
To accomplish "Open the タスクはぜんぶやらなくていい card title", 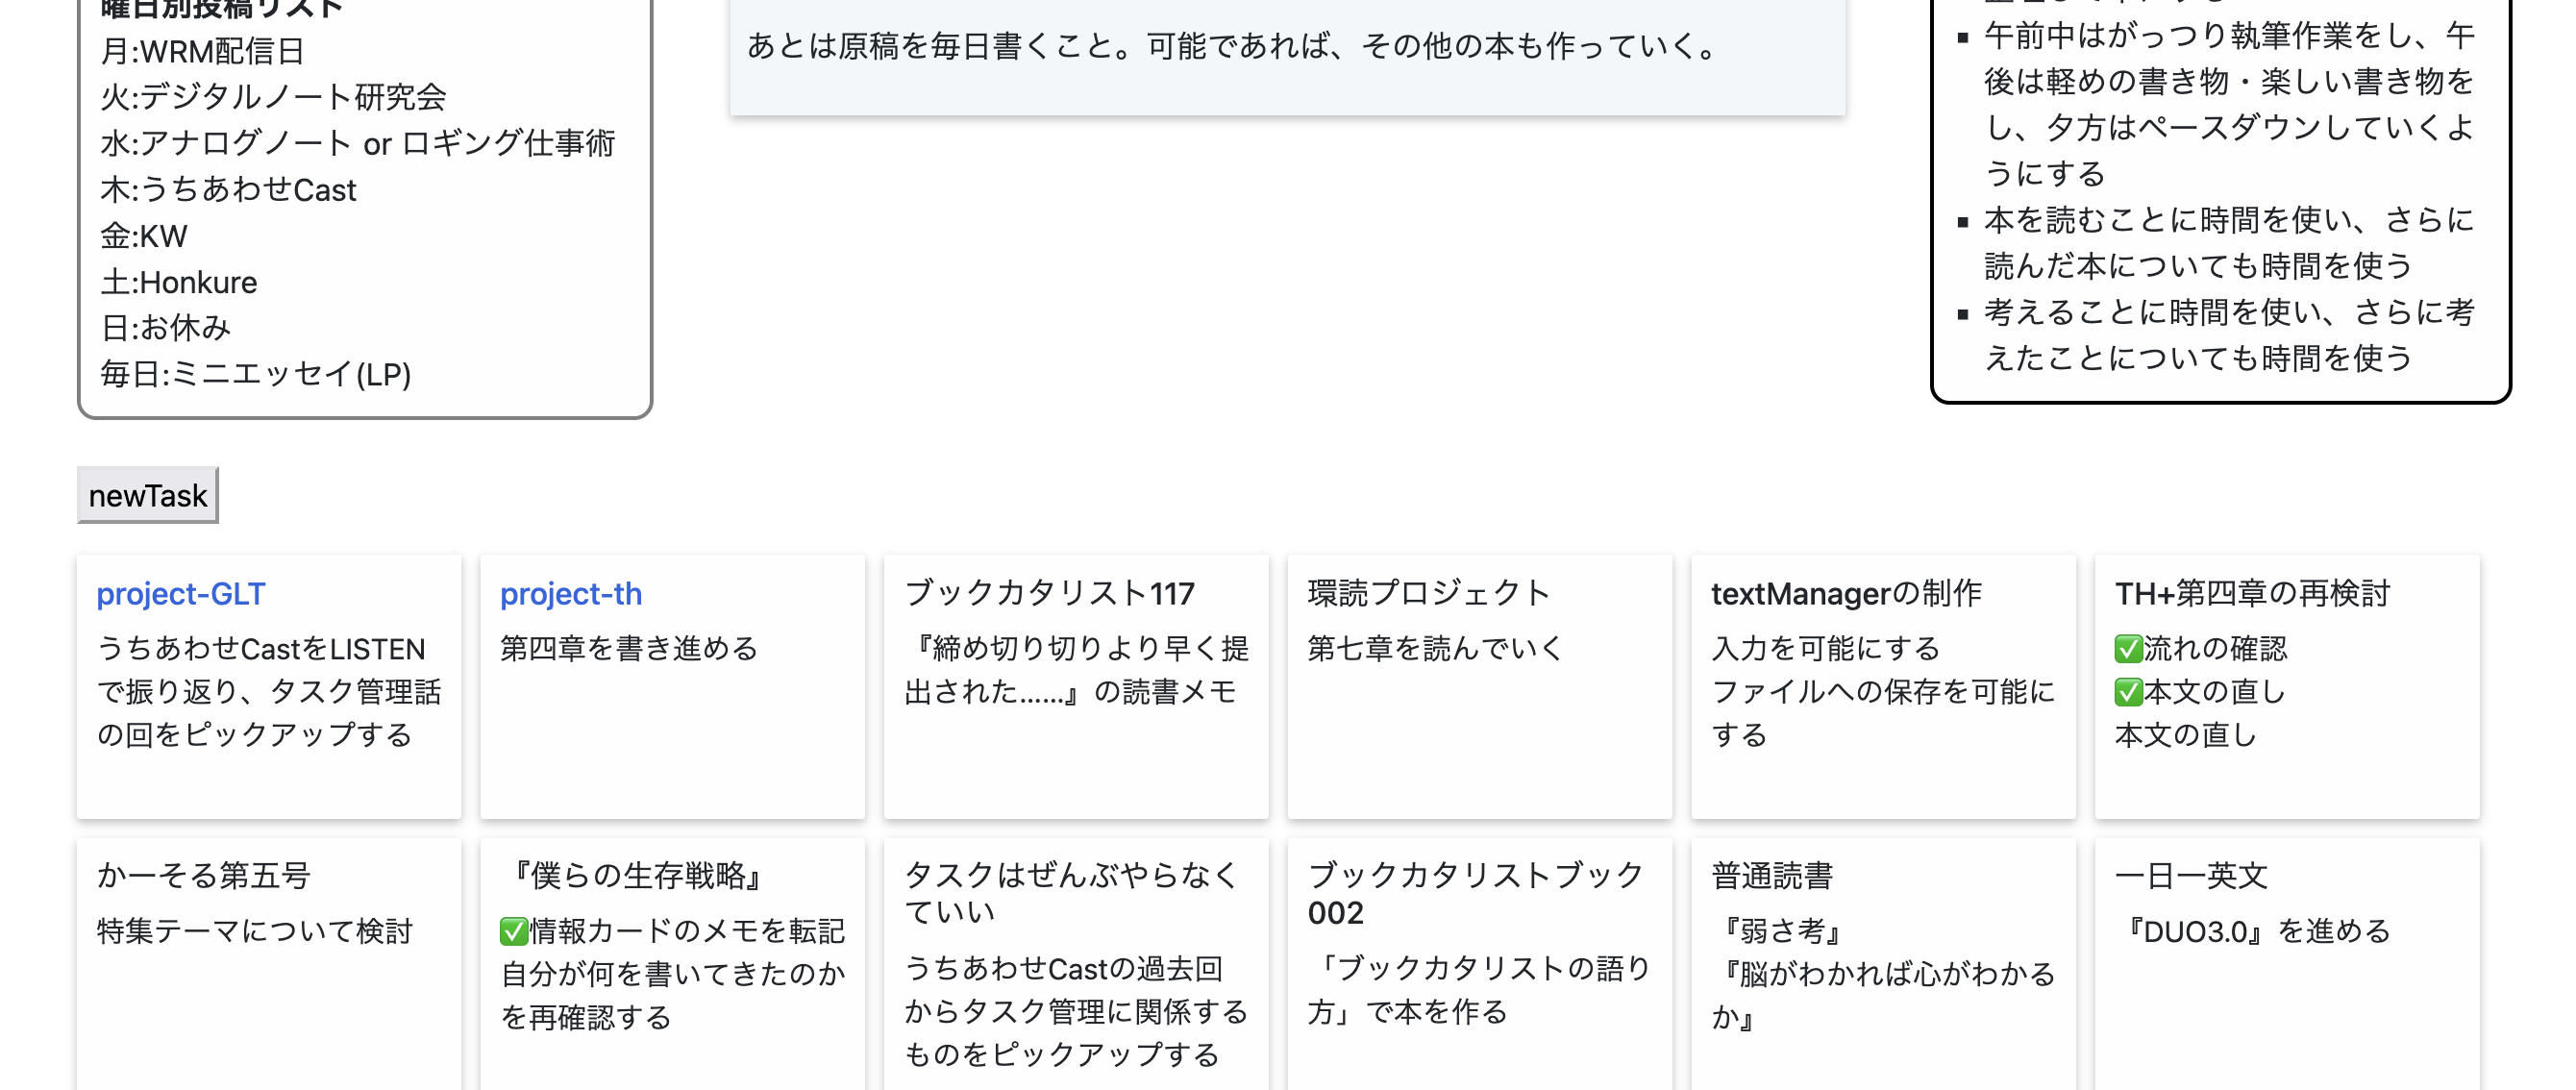I will coord(1070,893).
